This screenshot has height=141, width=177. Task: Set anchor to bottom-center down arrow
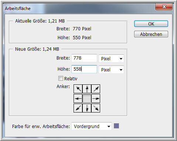(x=87, y=108)
